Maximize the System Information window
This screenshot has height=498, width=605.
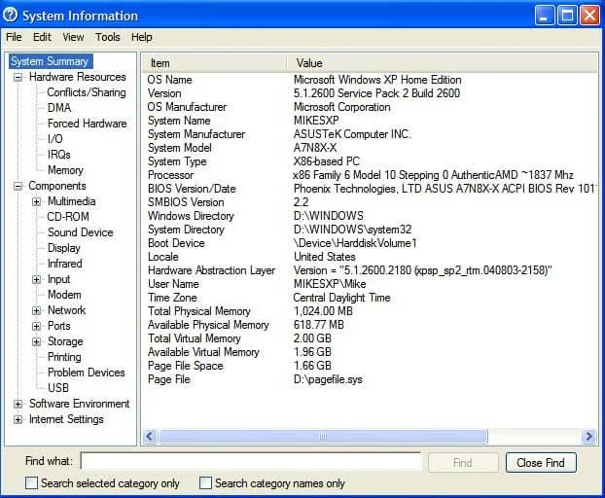567,16
